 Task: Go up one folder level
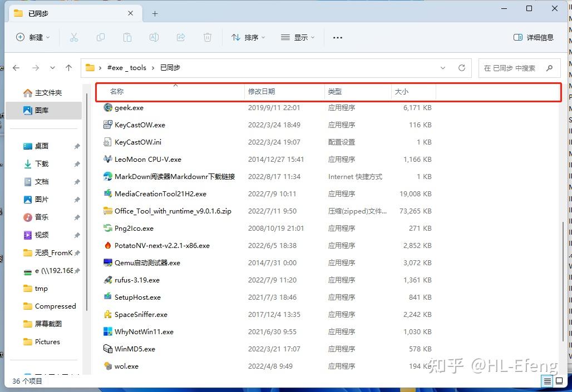(68, 68)
